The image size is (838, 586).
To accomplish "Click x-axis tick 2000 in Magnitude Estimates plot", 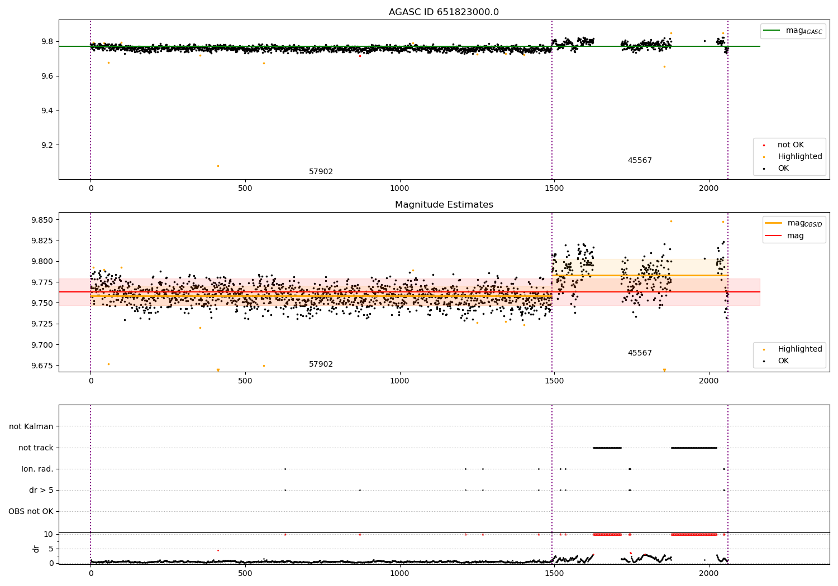I will pyautogui.click(x=709, y=382).
